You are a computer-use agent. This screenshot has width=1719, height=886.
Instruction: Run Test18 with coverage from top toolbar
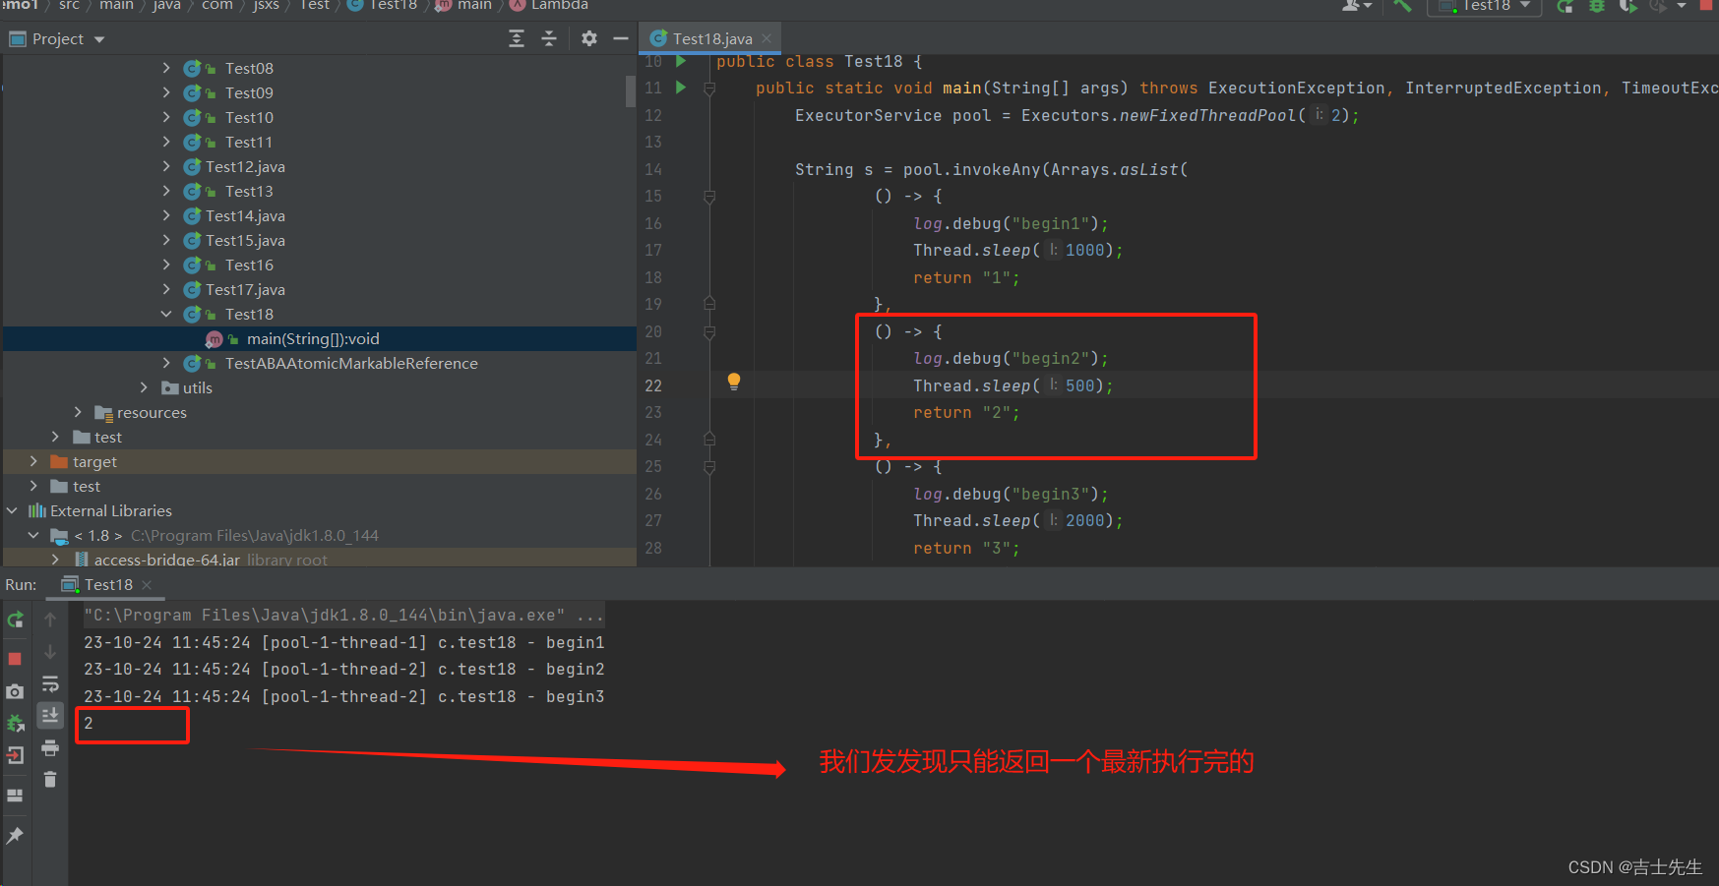[1628, 6]
